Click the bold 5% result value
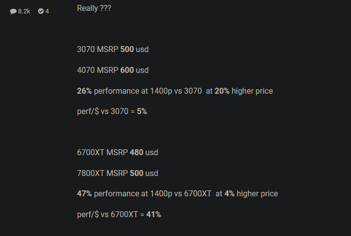The image size is (351, 236). [142, 112]
